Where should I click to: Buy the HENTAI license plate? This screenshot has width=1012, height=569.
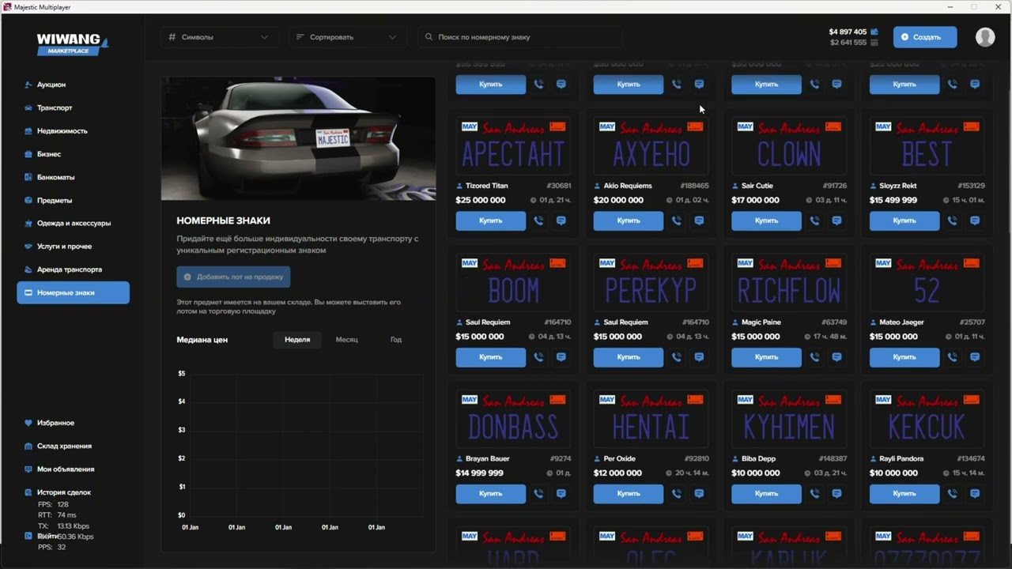coord(629,494)
